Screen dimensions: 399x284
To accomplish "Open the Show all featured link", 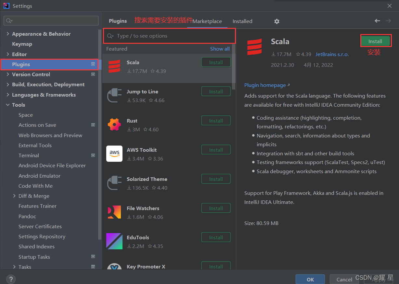I will coord(220,49).
